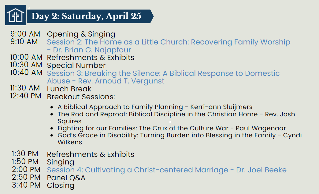Viewport: 319px width, 194px height.
Task: Select A Biblical Approach to Family Planning bullet
Action: [155, 107]
